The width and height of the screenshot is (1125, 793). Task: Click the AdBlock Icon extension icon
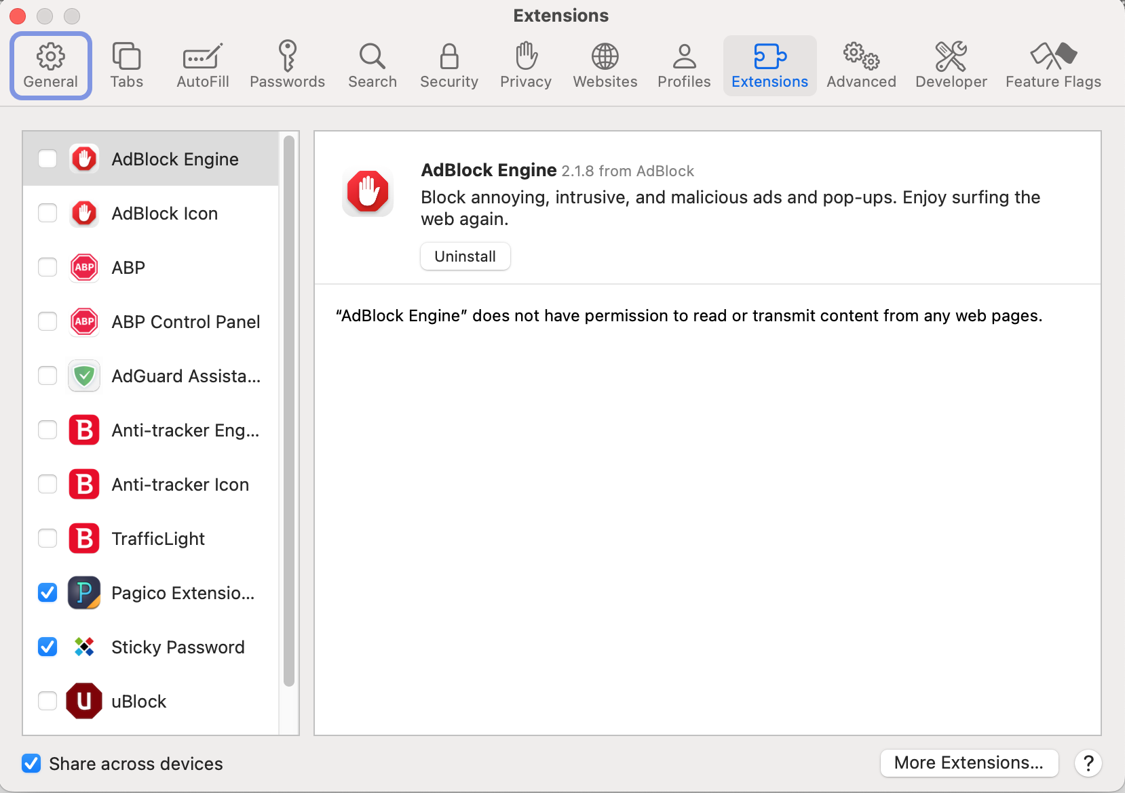(84, 213)
